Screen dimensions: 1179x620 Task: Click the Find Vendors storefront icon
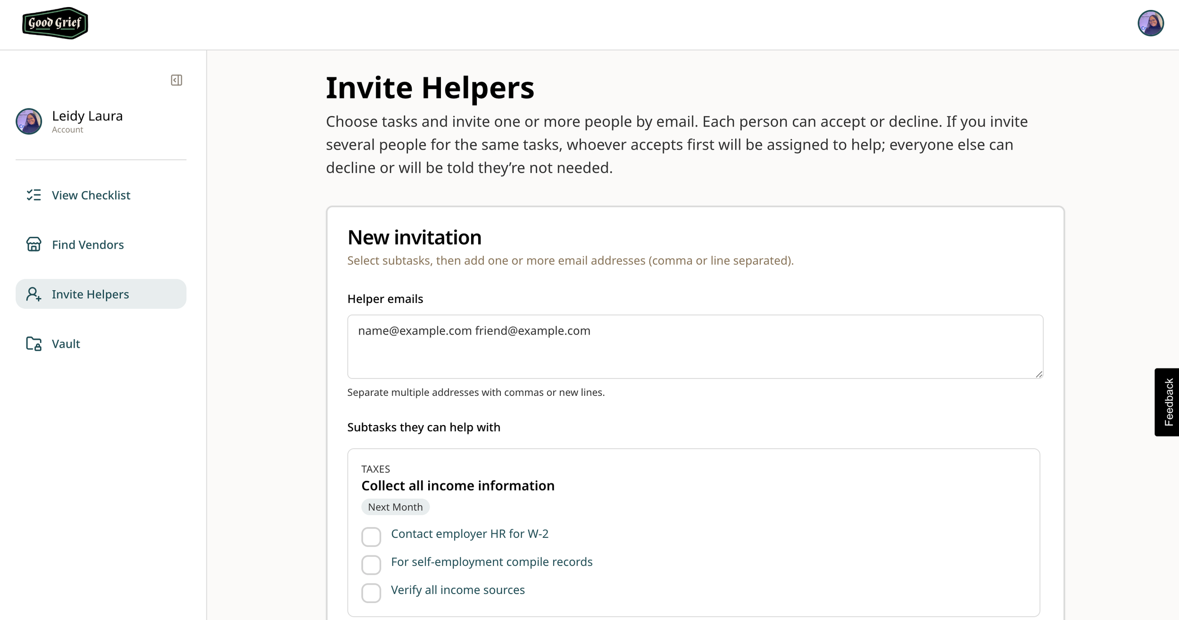pyautogui.click(x=33, y=244)
